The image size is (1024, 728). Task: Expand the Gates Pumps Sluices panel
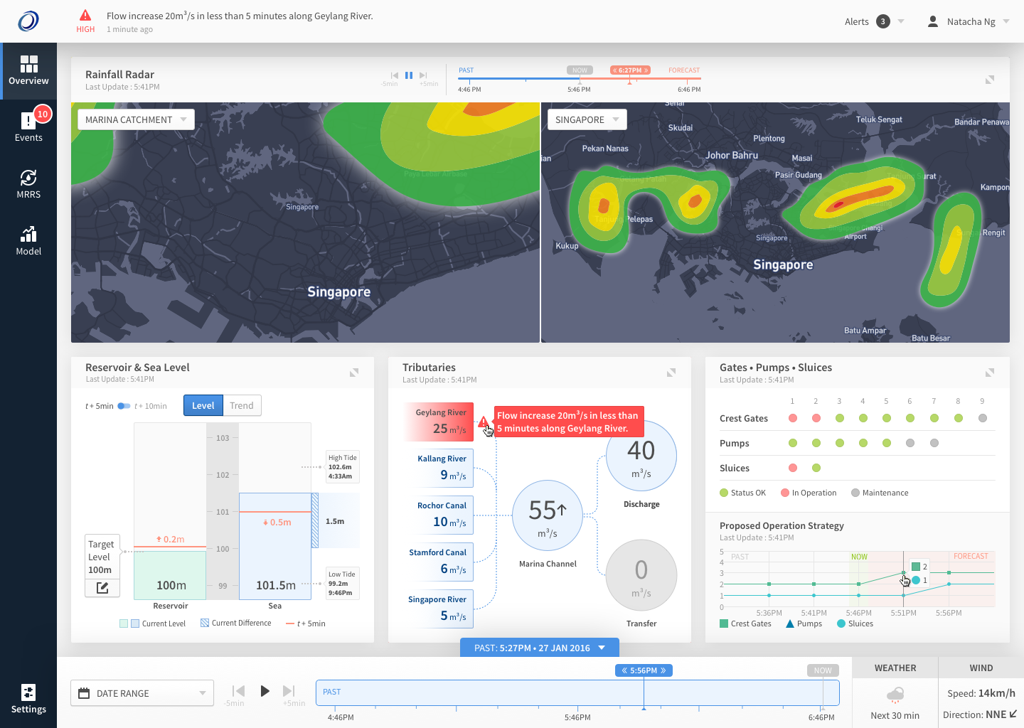coord(990,373)
